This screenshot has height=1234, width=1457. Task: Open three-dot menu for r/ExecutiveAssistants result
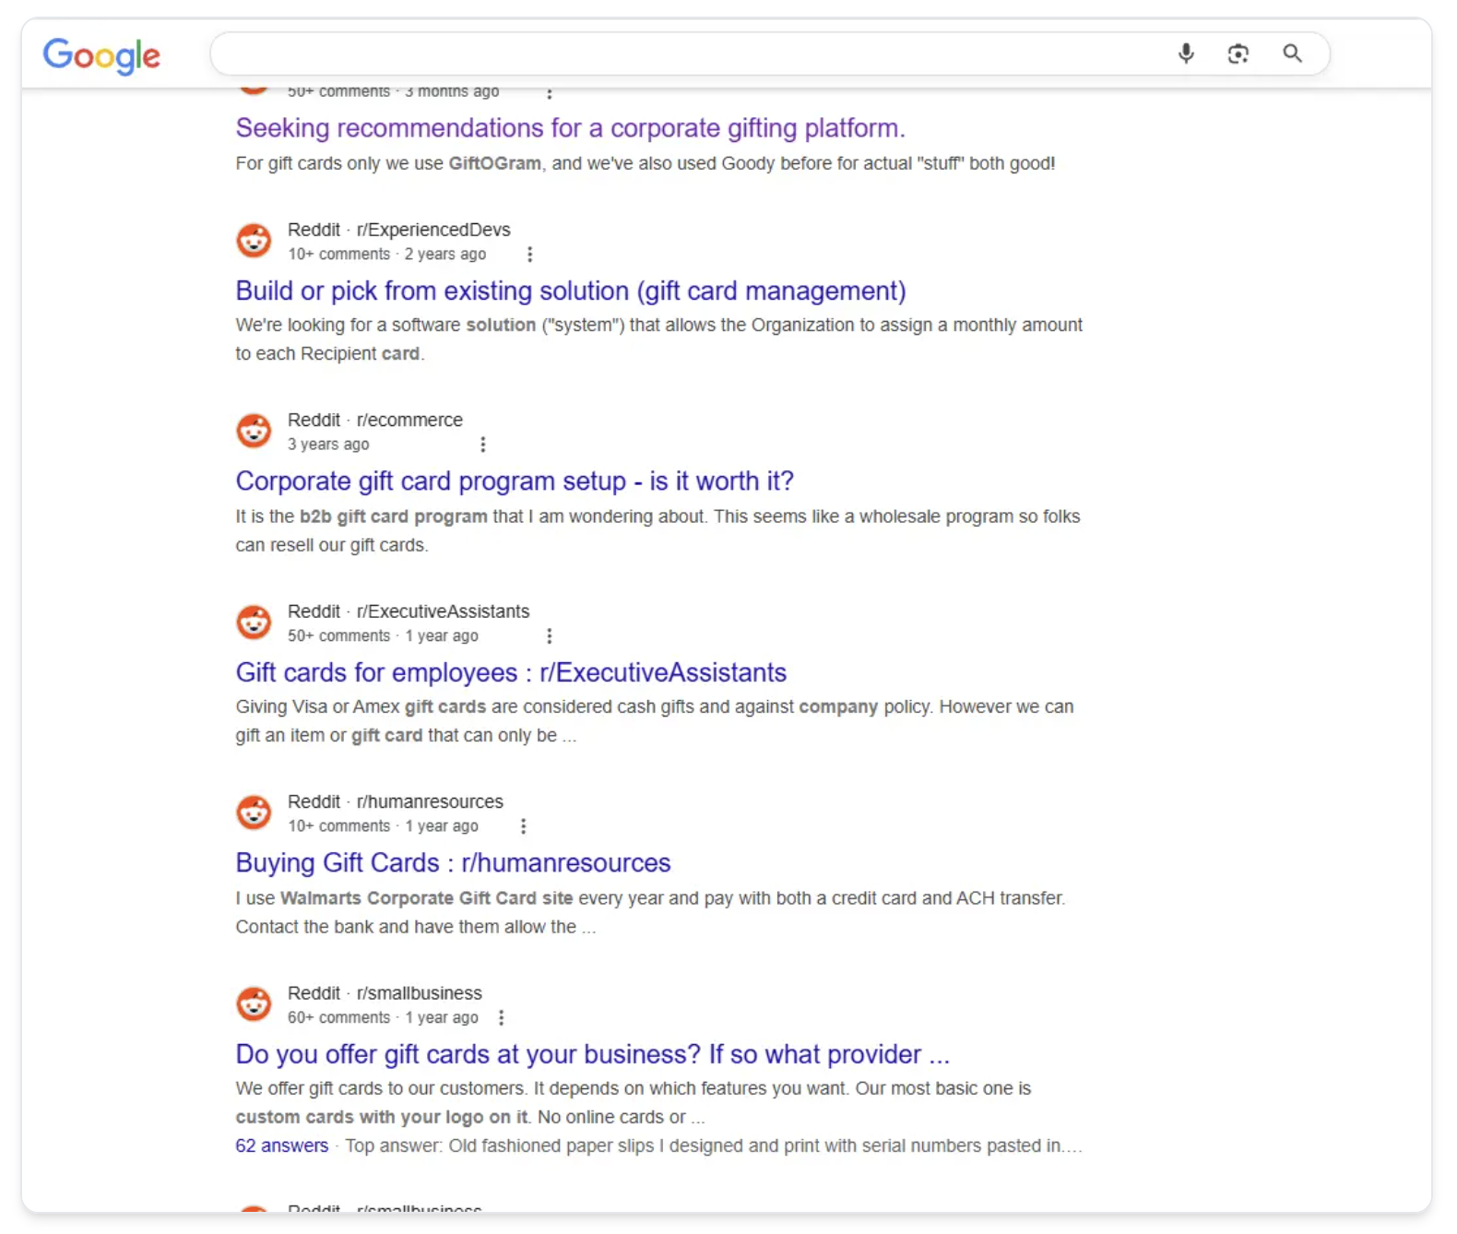pyautogui.click(x=550, y=635)
